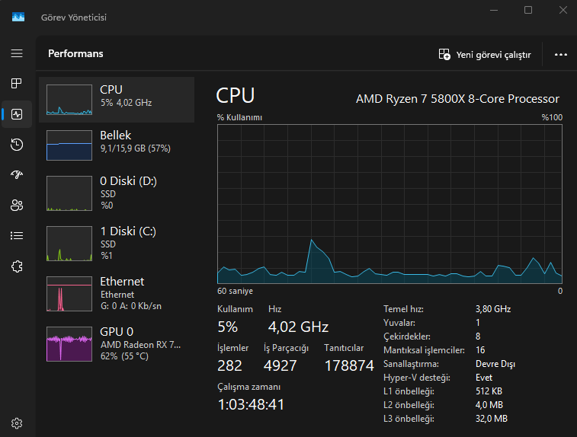This screenshot has height=437, width=577.
Task: Click the Görev Yöneticisi title bar app icon
Action: click(x=18, y=17)
